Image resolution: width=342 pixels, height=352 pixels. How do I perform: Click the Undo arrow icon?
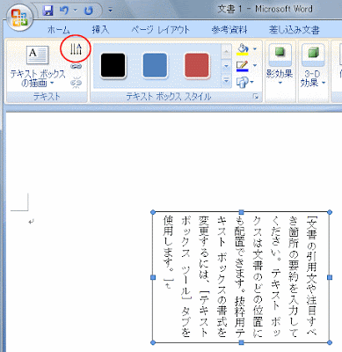coord(64,11)
